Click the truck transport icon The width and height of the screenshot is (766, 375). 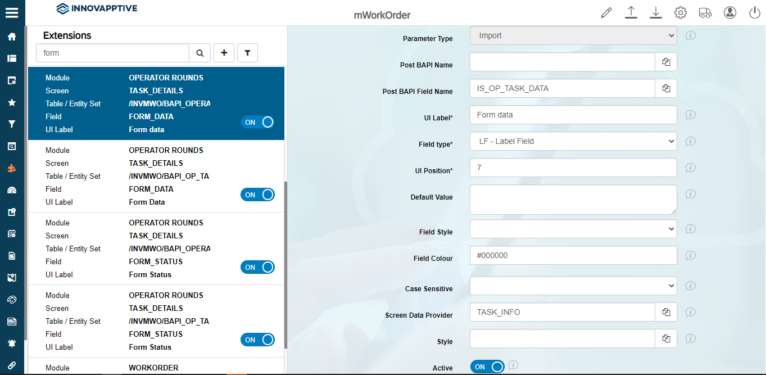[x=705, y=12]
